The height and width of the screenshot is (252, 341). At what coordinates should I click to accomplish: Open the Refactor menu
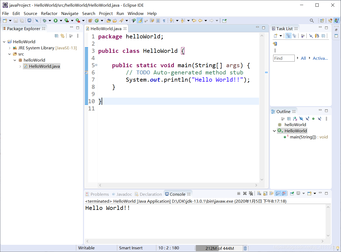tap(49, 13)
